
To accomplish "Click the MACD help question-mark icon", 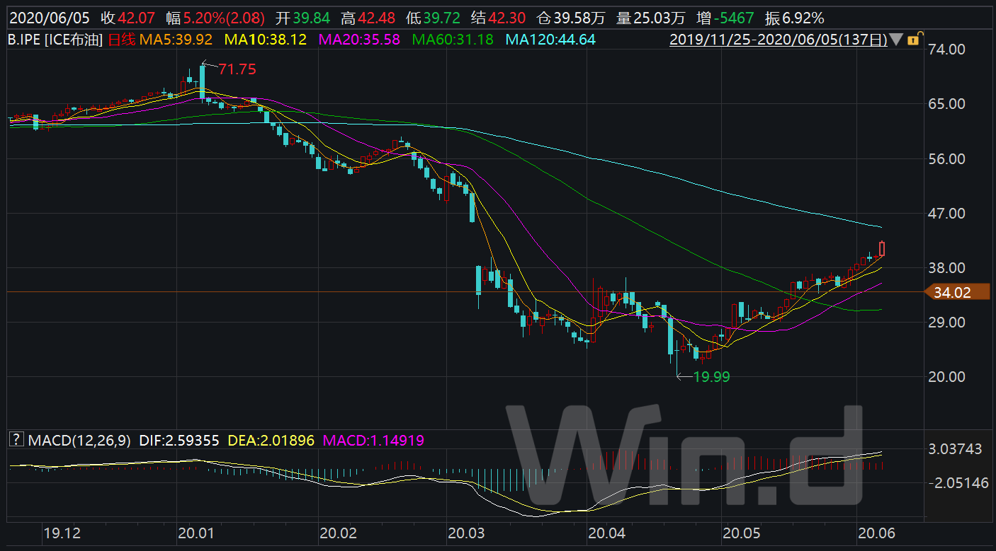I will (x=16, y=440).
